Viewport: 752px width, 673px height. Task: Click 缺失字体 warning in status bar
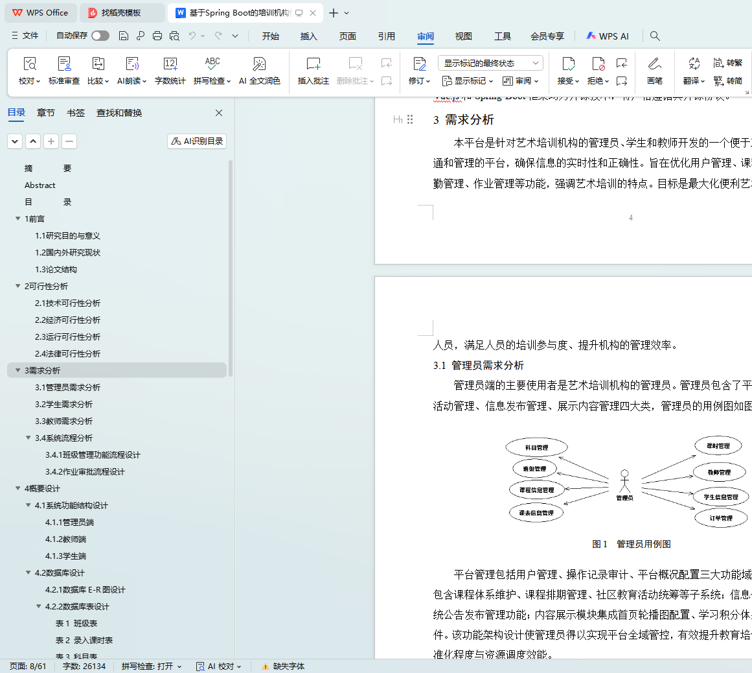[x=283, y=666]
